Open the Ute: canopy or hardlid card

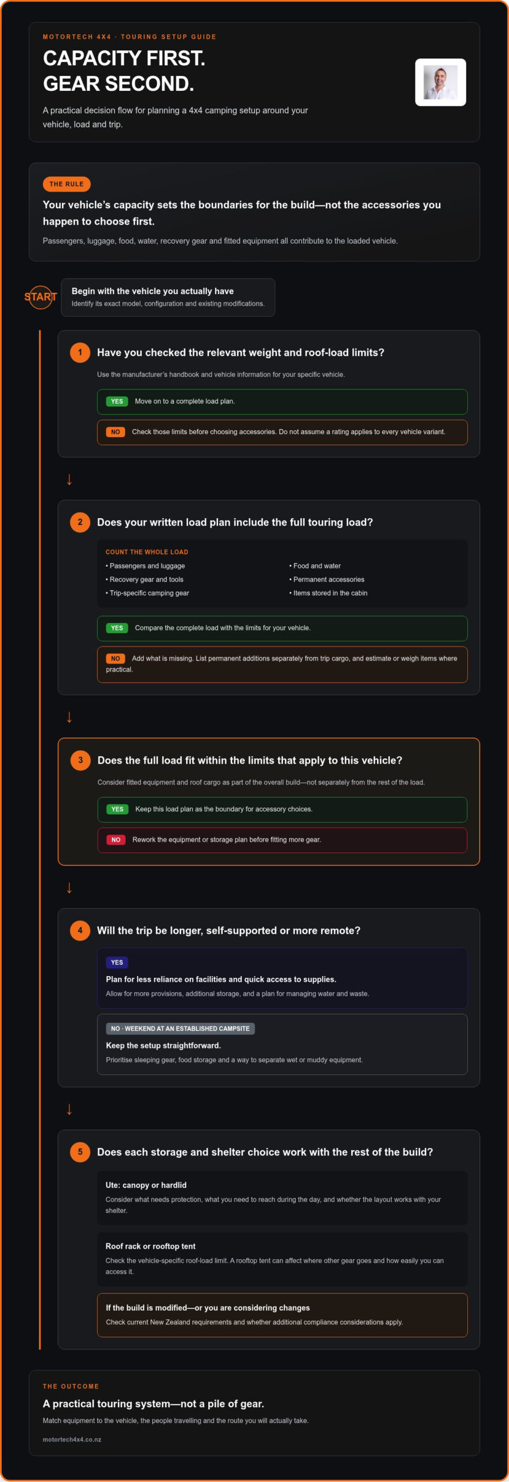point(282,1198)
